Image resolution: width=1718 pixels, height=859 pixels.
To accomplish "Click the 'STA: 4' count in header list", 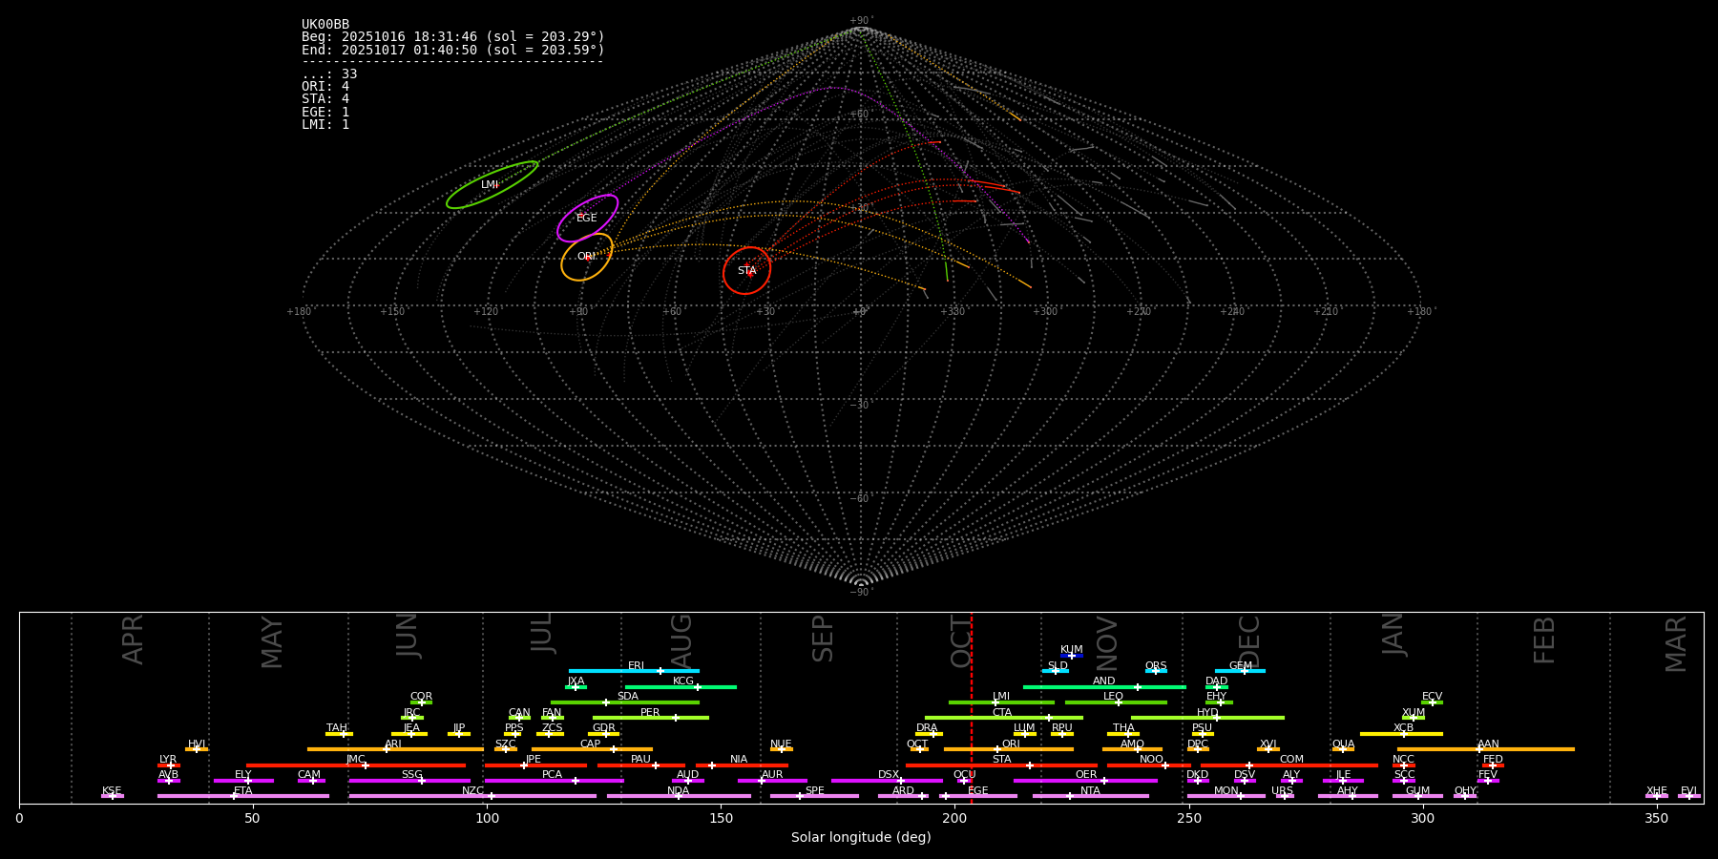I will click(x=325, y=98).
